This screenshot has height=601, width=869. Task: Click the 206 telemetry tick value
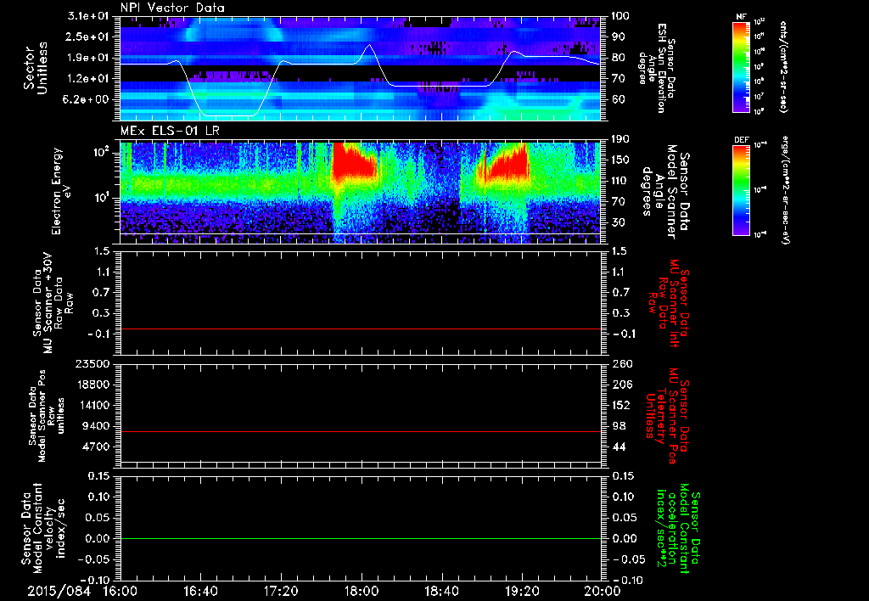pyautogui.click(x=620, y=385)
